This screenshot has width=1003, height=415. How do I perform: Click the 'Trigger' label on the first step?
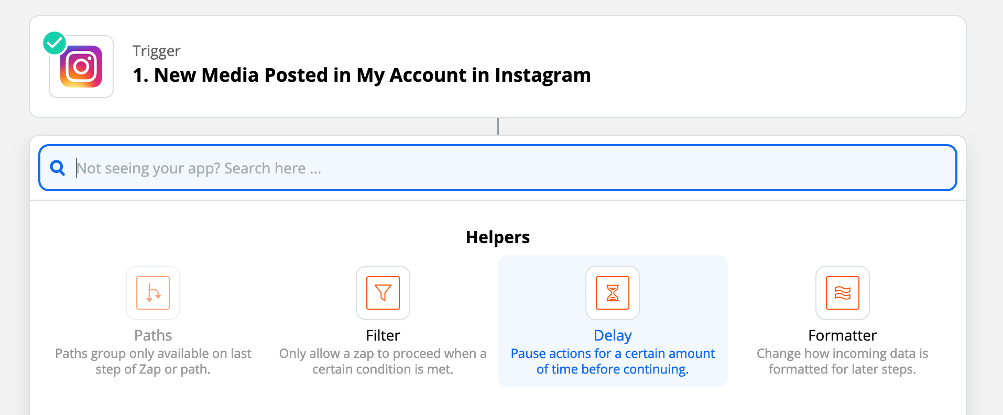click(x=156, y=51)
